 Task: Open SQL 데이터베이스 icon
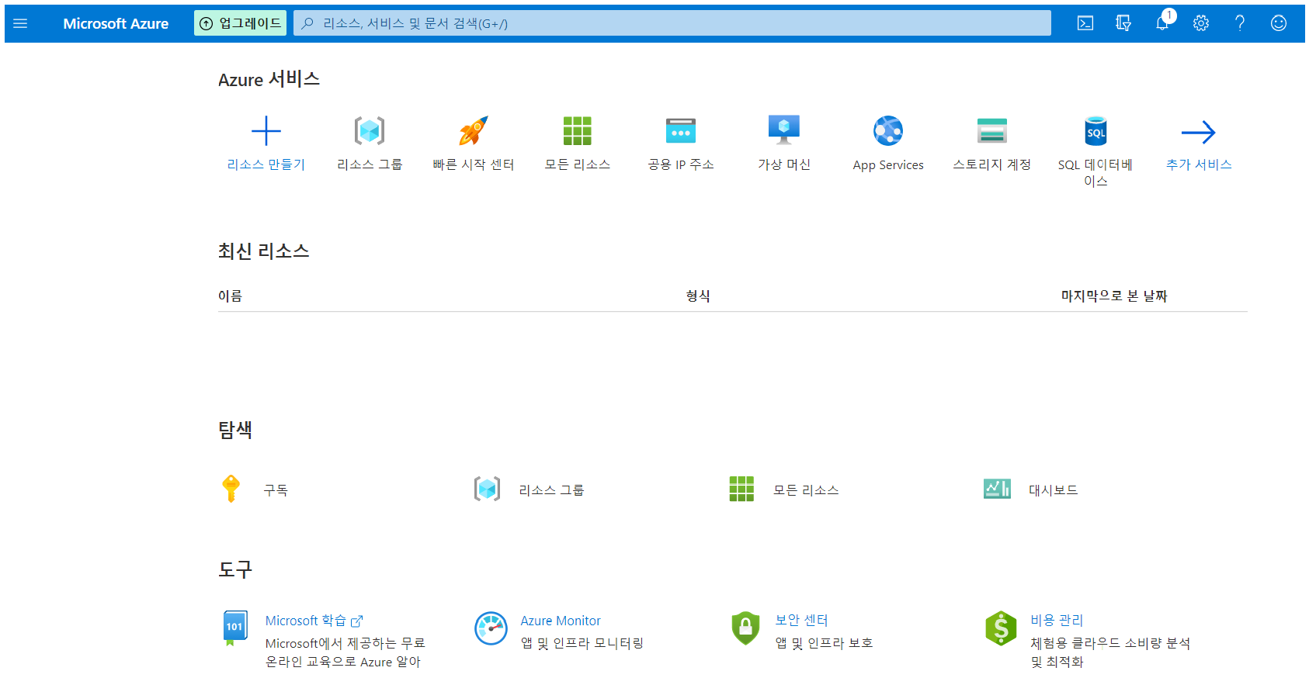pos(1096,131)
